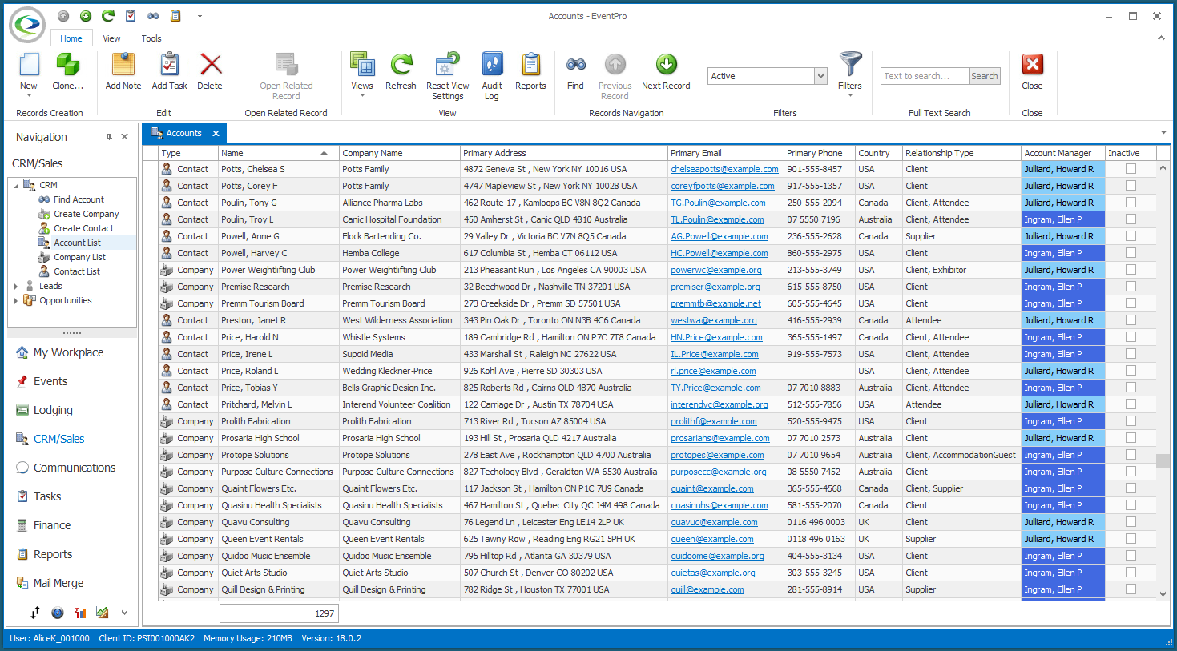The width and height of the screenshot is (1177, 651).
Task: Click the Filters funnel icon
Action: 850,64
